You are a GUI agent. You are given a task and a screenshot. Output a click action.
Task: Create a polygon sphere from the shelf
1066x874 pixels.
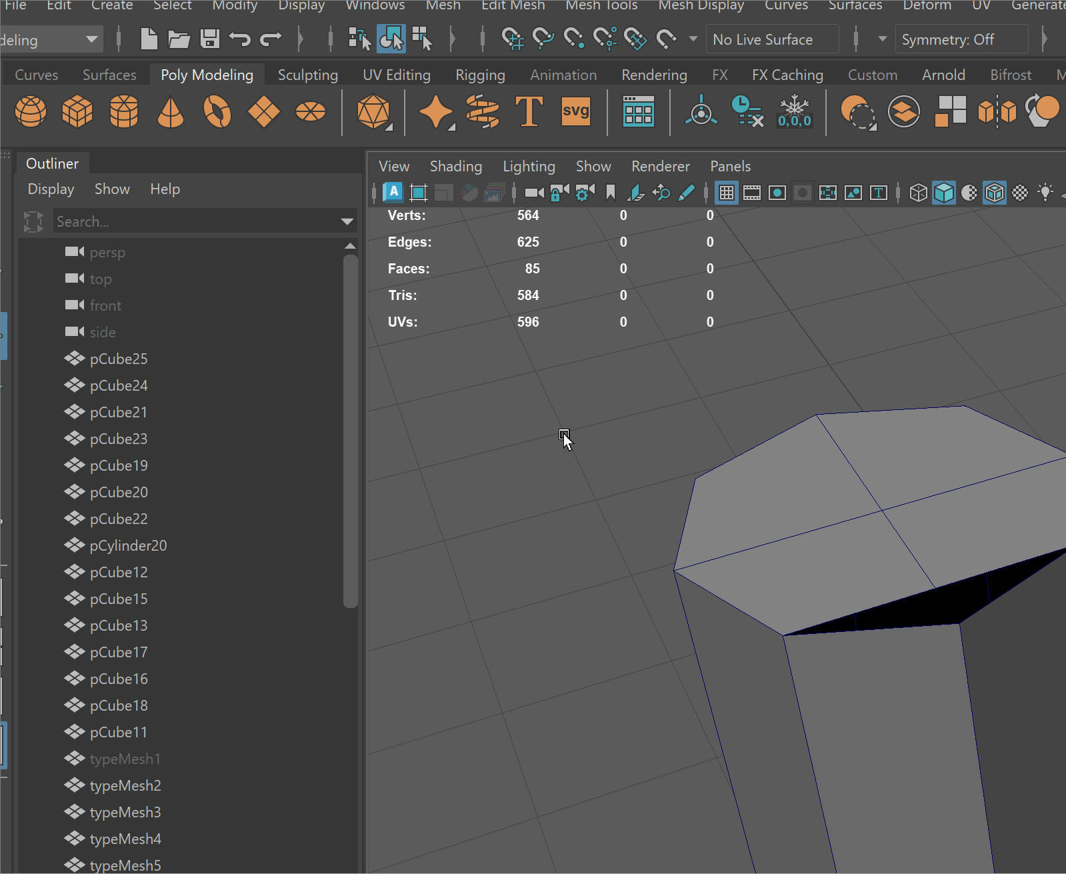[x=31, y=111]
